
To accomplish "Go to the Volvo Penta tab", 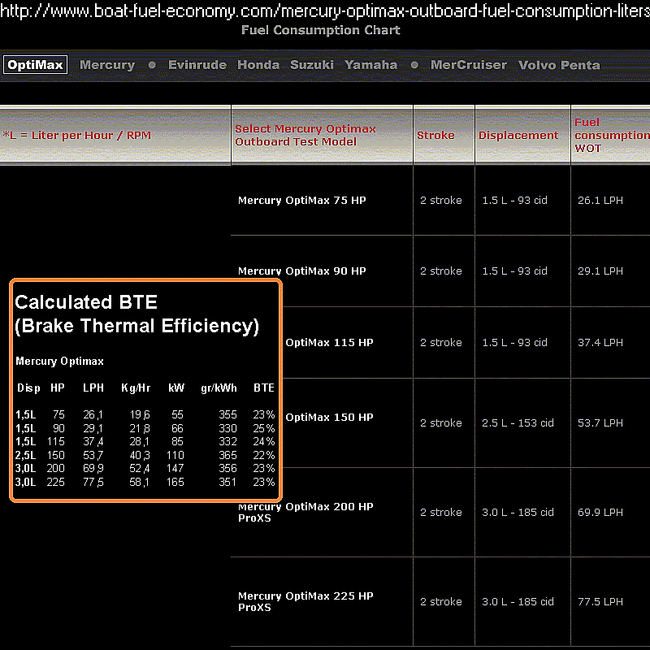I will [559, 65].
